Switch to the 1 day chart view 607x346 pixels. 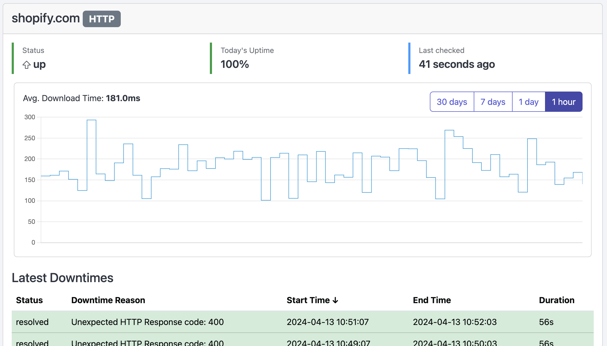[x=528, y=101]
